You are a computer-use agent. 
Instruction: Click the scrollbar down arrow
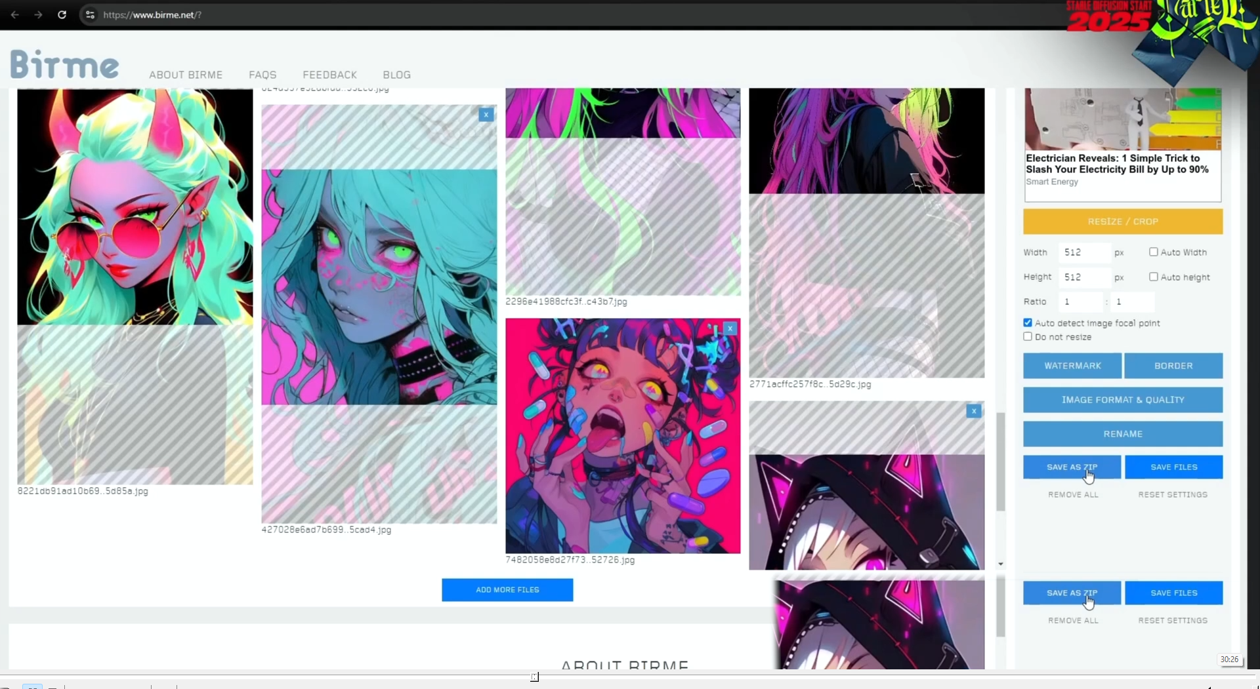point(1000,564)
